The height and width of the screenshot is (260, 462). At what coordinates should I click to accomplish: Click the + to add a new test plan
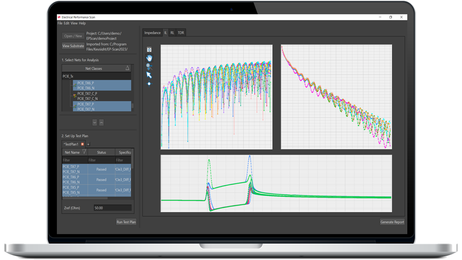tap(88, 144)
